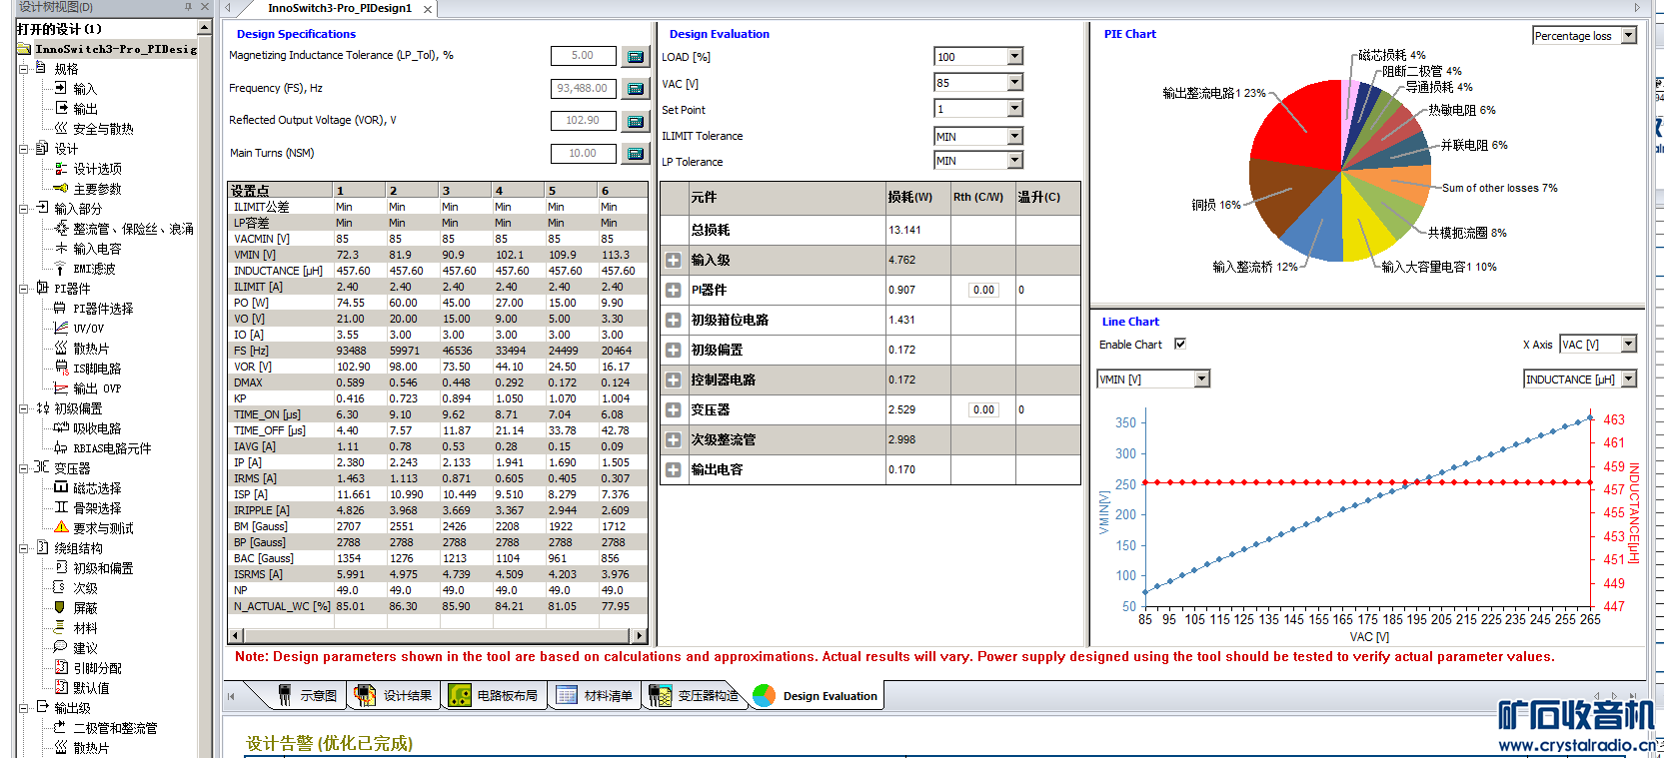Image resolution: width=1664 pixels, height=758 pixels.
Task: Expand the 变压器 loss row plus icon
Action: (674, 409)
